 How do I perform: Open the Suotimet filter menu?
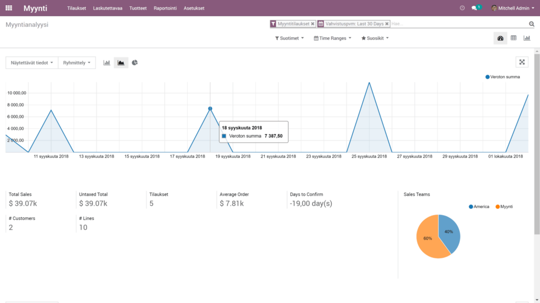(288, 38)
